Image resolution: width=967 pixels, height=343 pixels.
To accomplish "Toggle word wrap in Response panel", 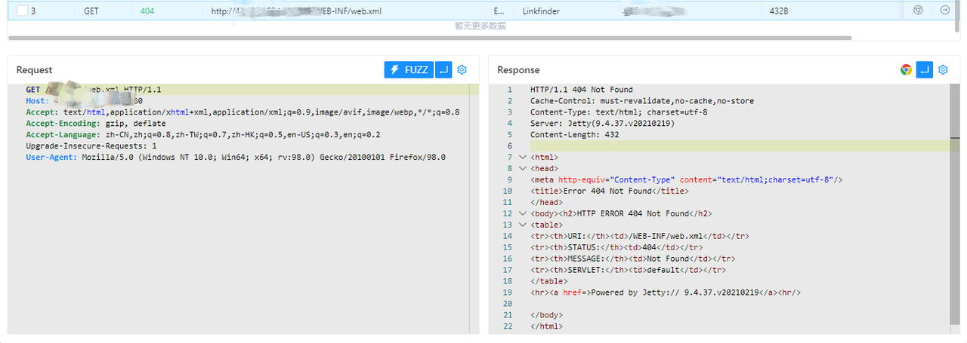I will point(925,70).
